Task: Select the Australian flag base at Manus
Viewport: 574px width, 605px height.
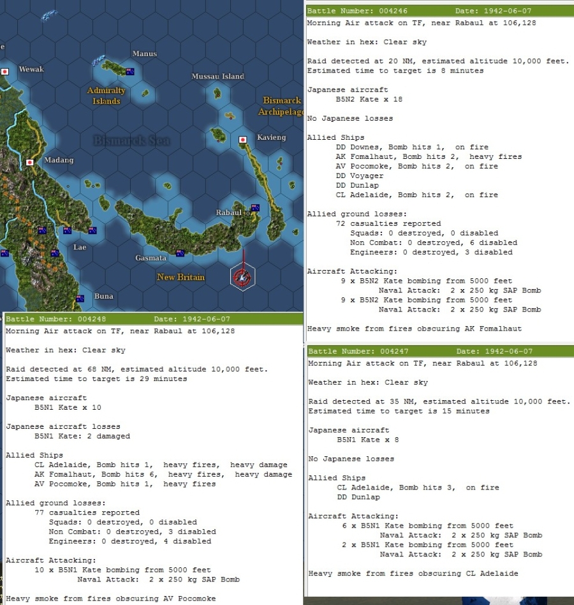Action: [130, 71]
